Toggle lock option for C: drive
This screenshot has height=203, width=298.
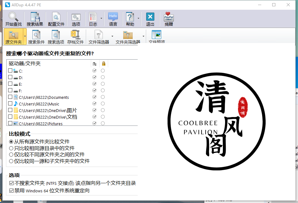point(103,71)
